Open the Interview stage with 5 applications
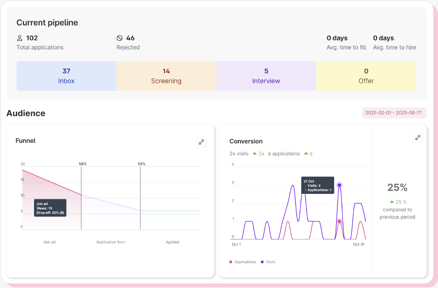The width and height of the screenshot is (438, 288). [266, 76]
